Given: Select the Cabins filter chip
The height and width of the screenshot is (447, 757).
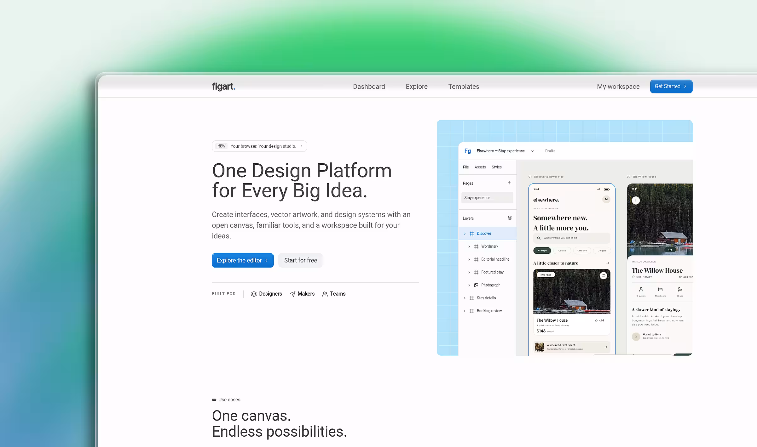Looking at the screenshot, I should [562, 251].
